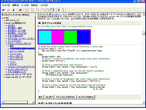Toggle the S1 S2 sort toolbar button
Screen dimensions: 146x110
pyautogui.click(x=49, y=10)
